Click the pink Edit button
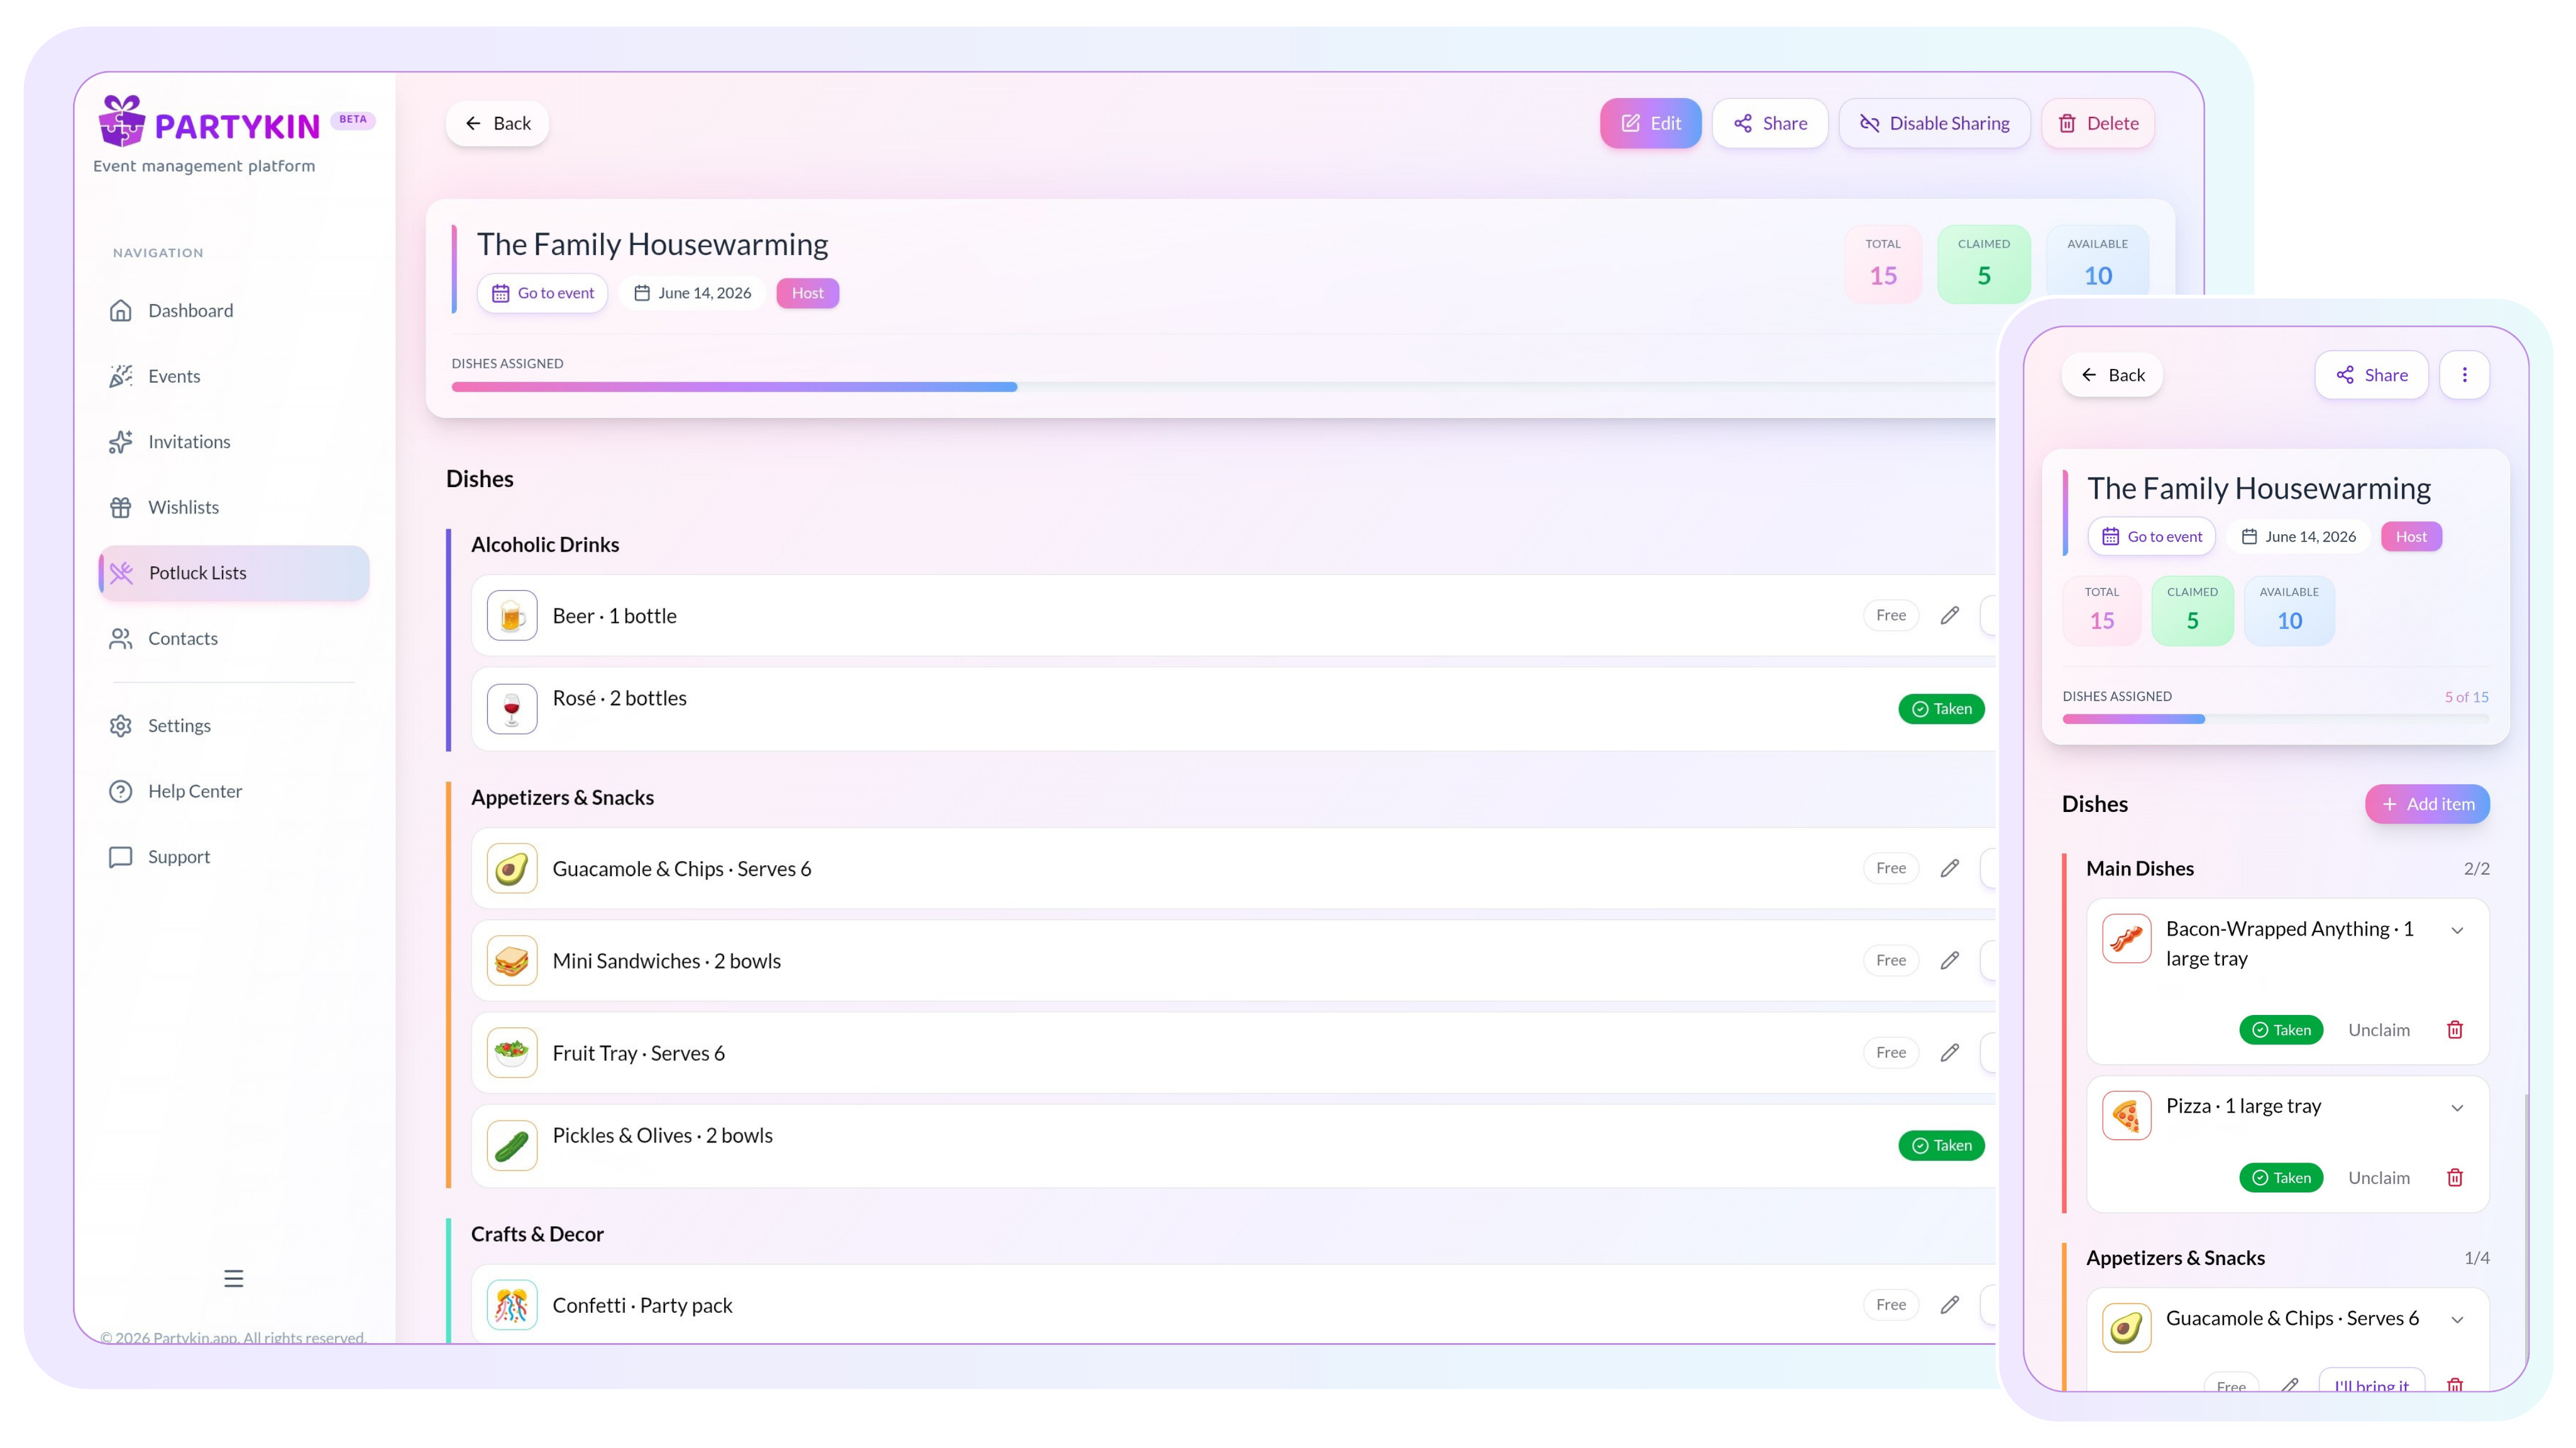2576x1448 pixels. [1650, 123]
